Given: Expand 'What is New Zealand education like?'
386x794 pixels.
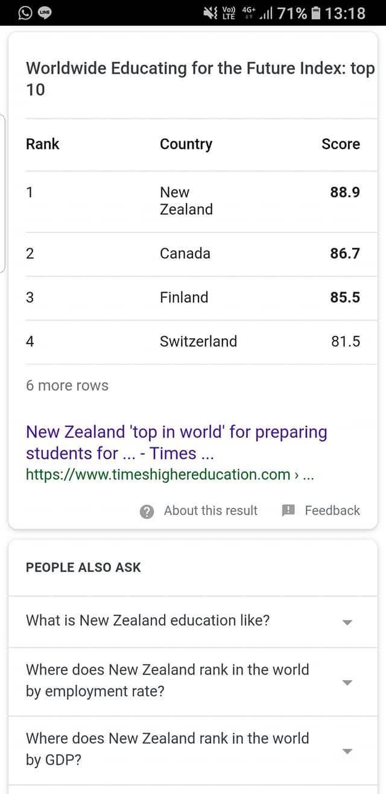Looking at the screenshot, I should [x=193, y=621].
